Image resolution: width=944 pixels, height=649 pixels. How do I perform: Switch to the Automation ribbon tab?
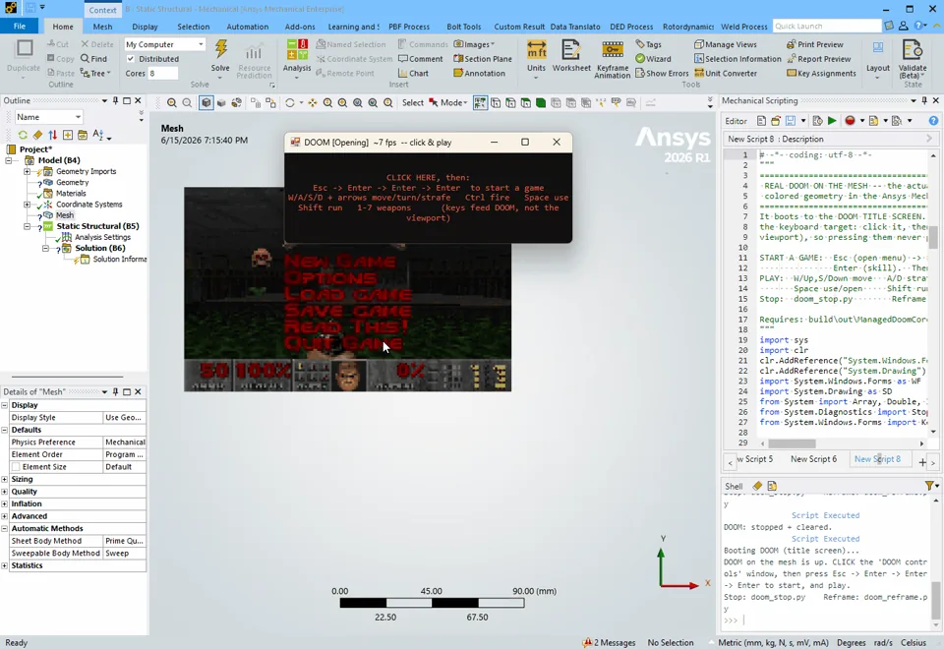248,27
